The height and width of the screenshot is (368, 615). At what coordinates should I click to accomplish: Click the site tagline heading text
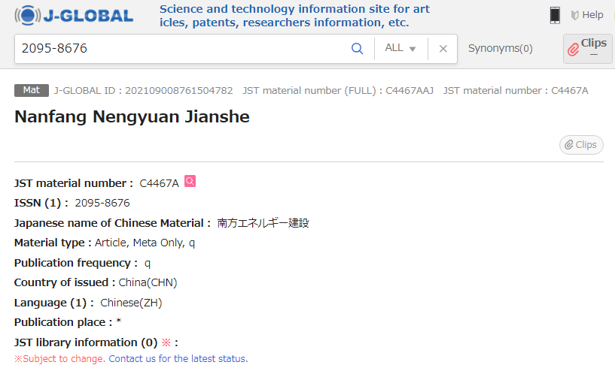[294, 16]
